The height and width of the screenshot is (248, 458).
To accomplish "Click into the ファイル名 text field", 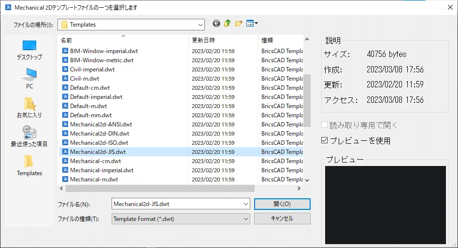I will coord(177,204).
